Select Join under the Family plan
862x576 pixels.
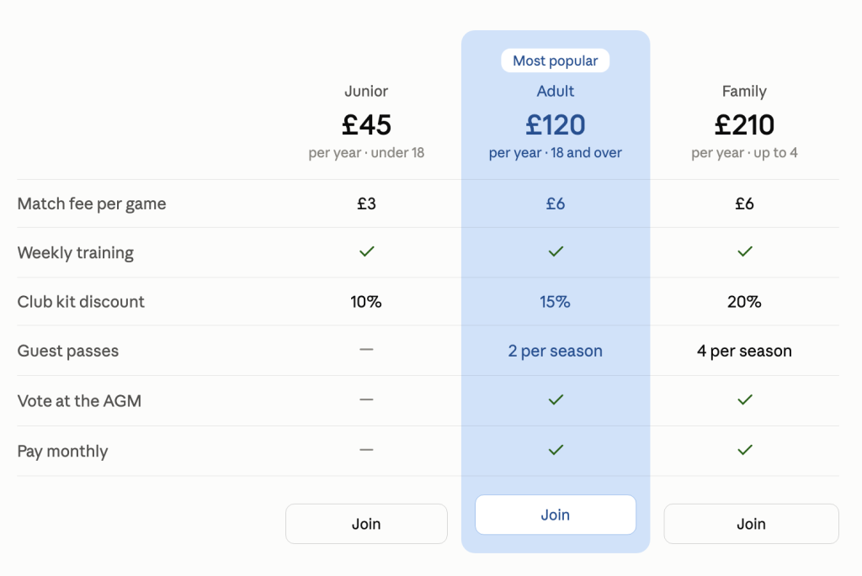tap(751, 524)
